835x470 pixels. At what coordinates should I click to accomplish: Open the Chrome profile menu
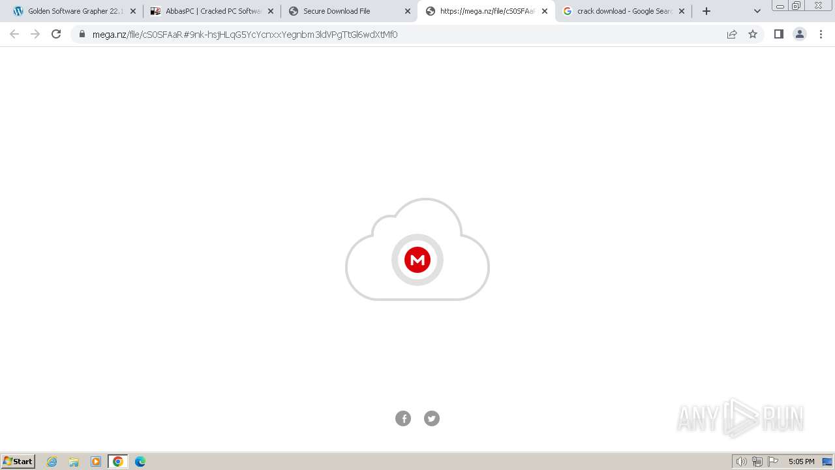[800, 34]
